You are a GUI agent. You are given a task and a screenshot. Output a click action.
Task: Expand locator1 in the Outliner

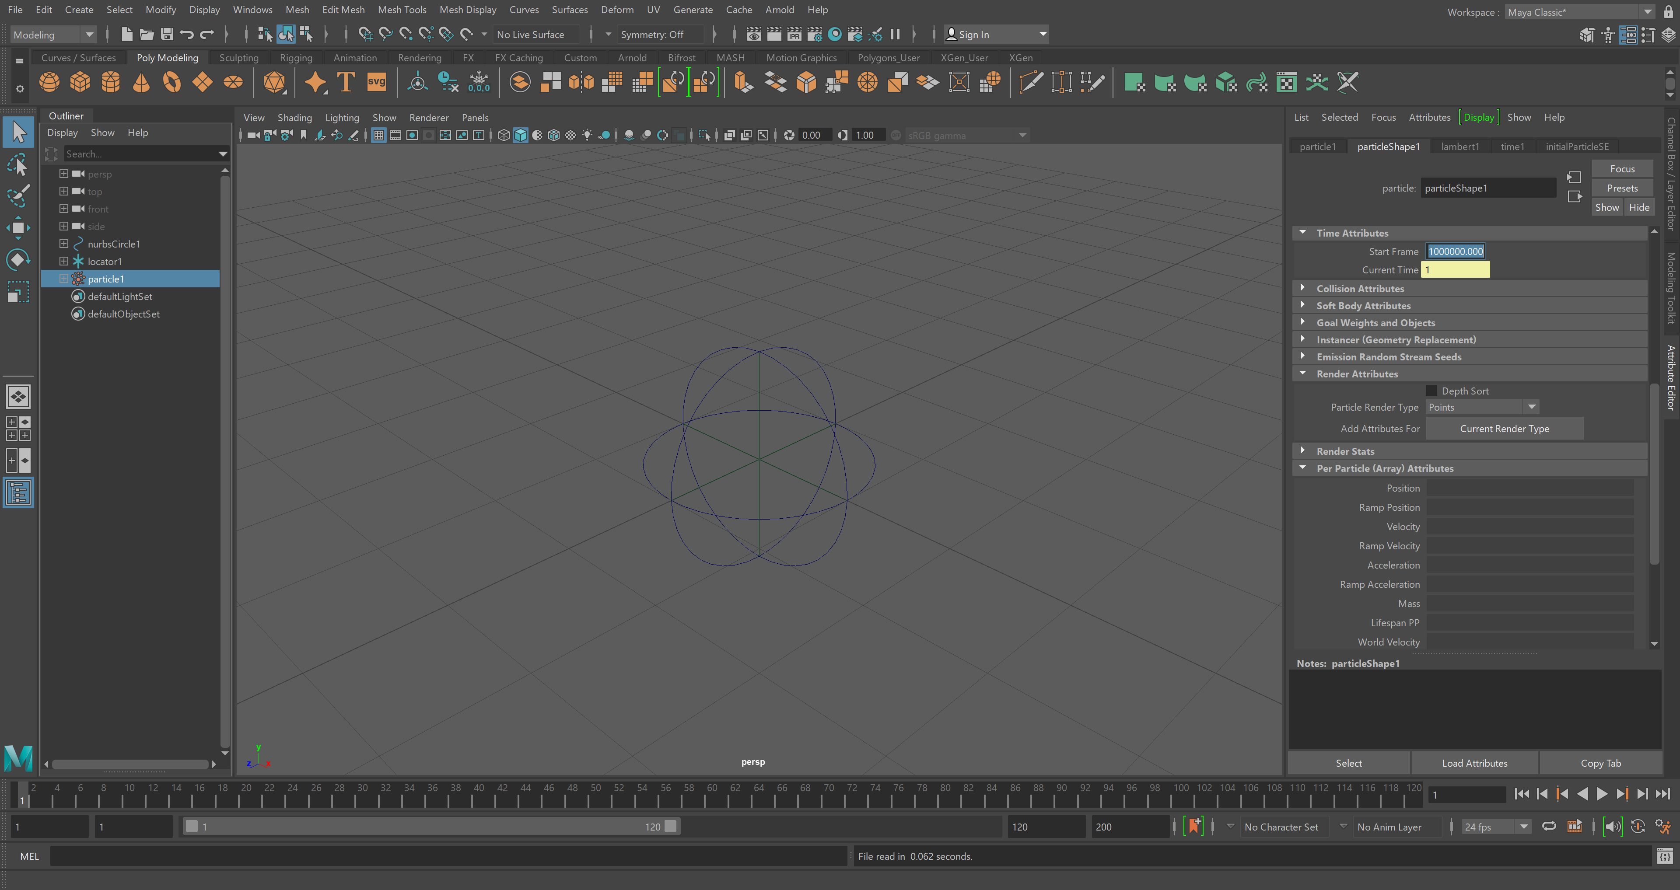click(64, 262)
